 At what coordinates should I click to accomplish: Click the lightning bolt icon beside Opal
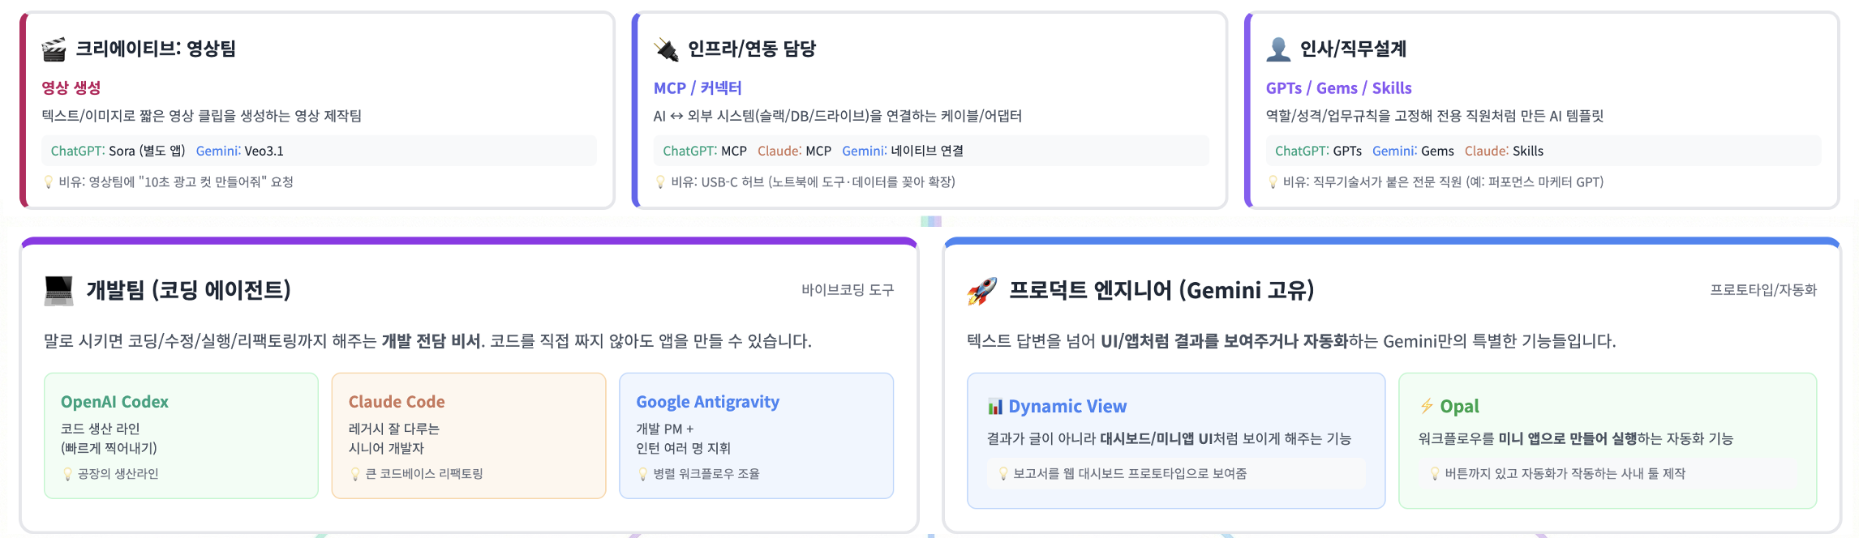click(1427, 406)
